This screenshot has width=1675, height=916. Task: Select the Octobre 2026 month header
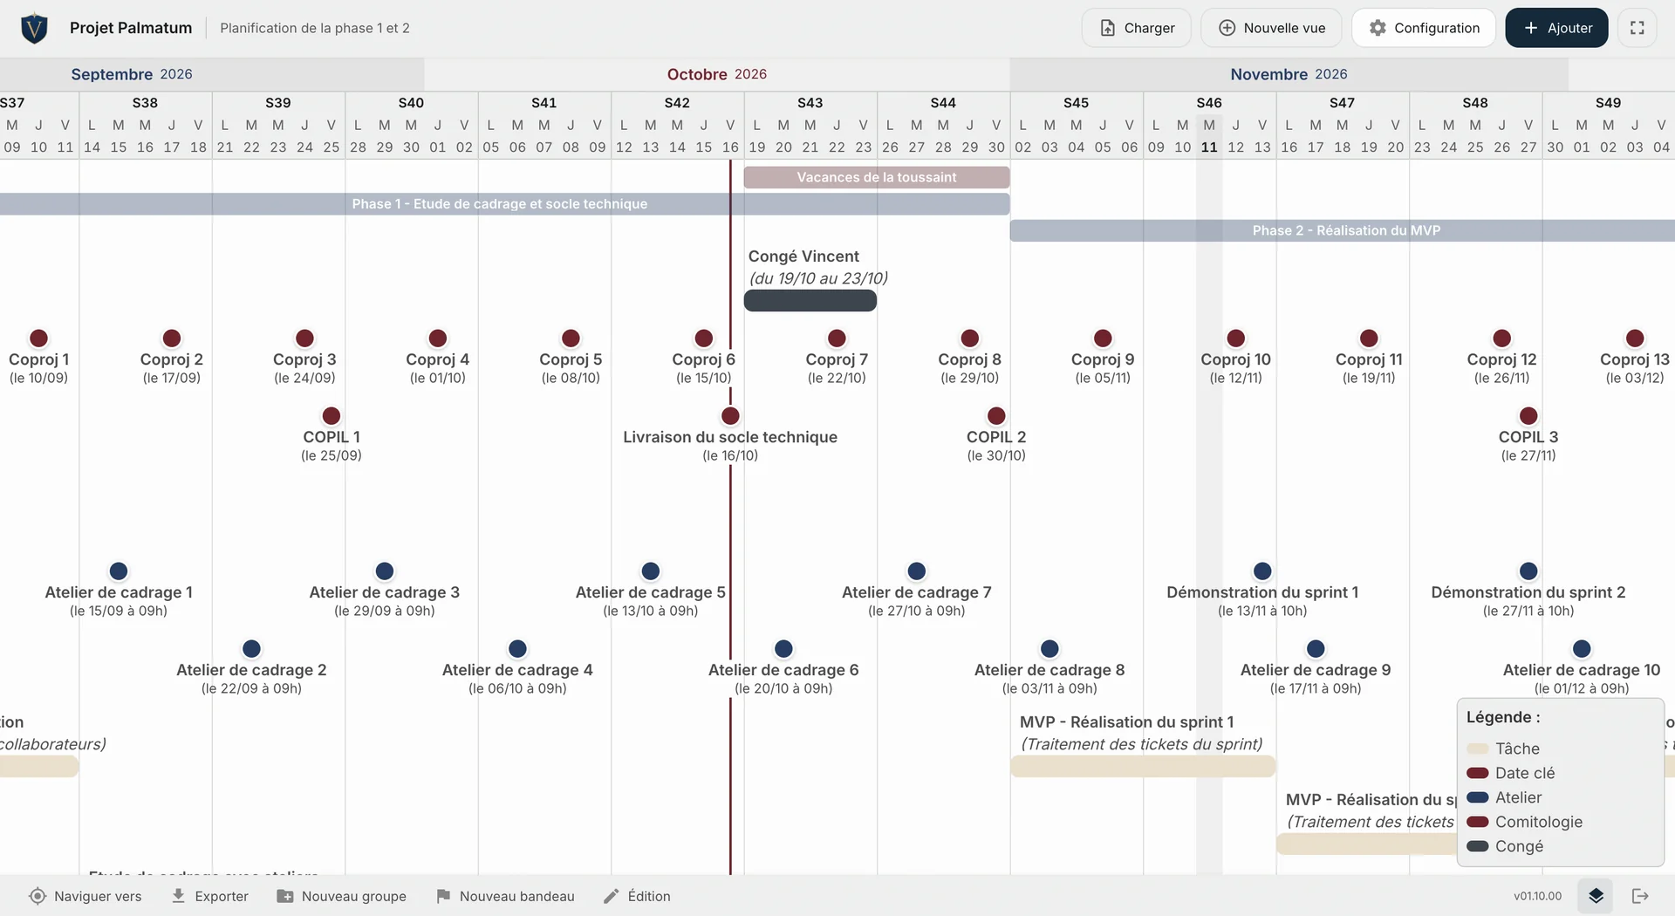(717, 74)
